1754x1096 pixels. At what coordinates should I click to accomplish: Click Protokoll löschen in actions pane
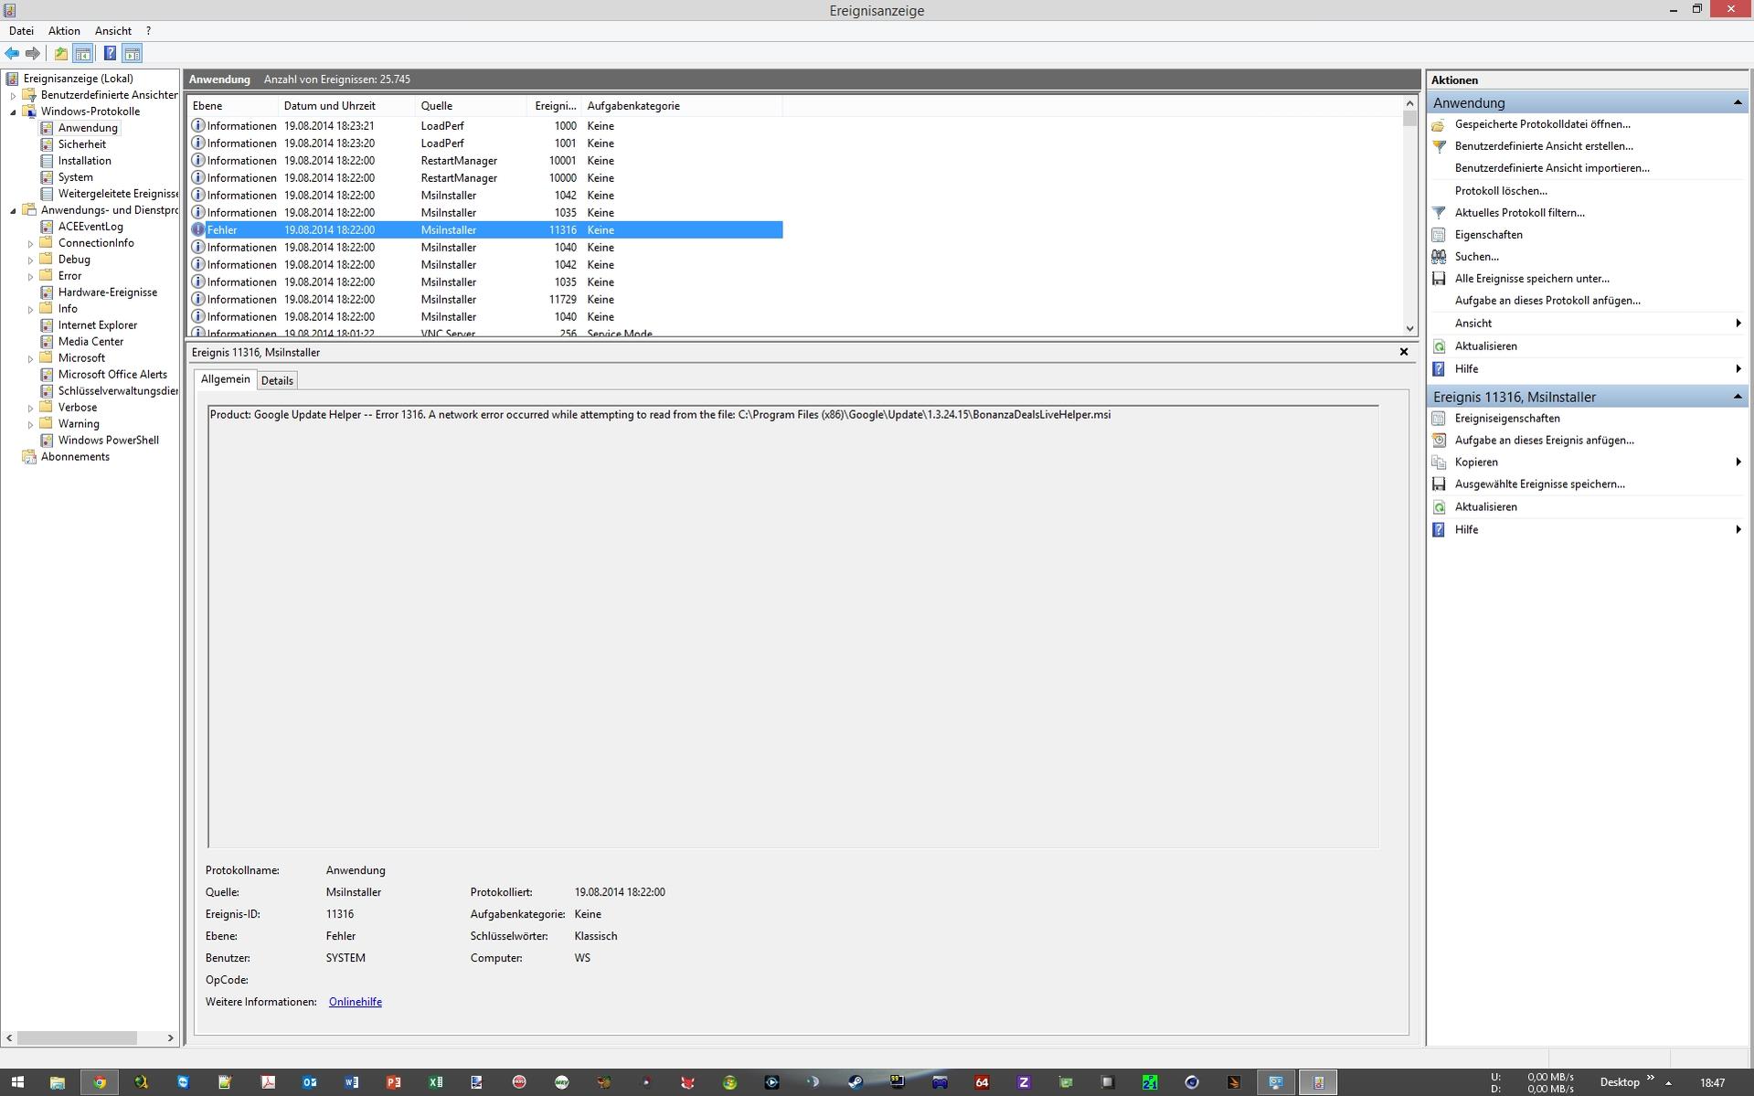(1501, 191)
